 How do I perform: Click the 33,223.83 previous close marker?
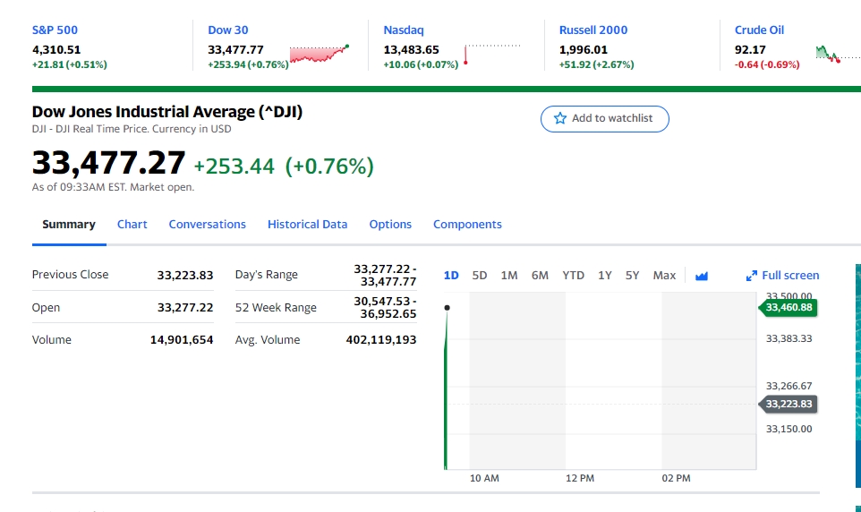[788, 405]
